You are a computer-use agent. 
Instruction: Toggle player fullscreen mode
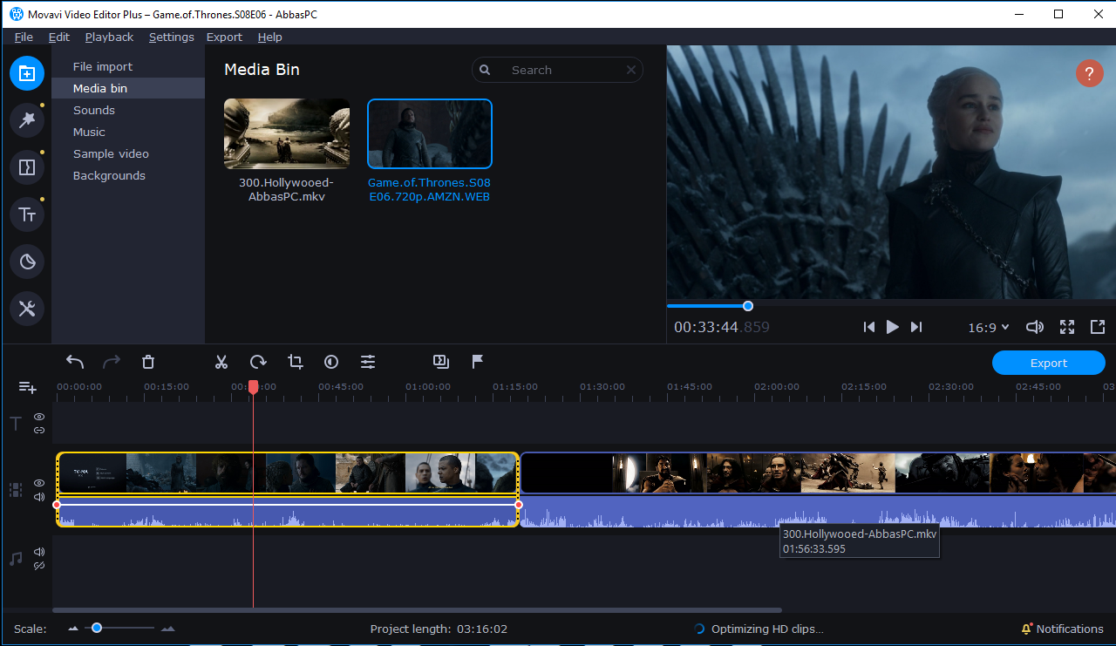click(1066, 327)
